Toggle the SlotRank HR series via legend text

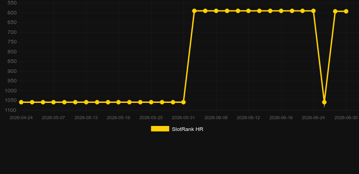point(188,129)
